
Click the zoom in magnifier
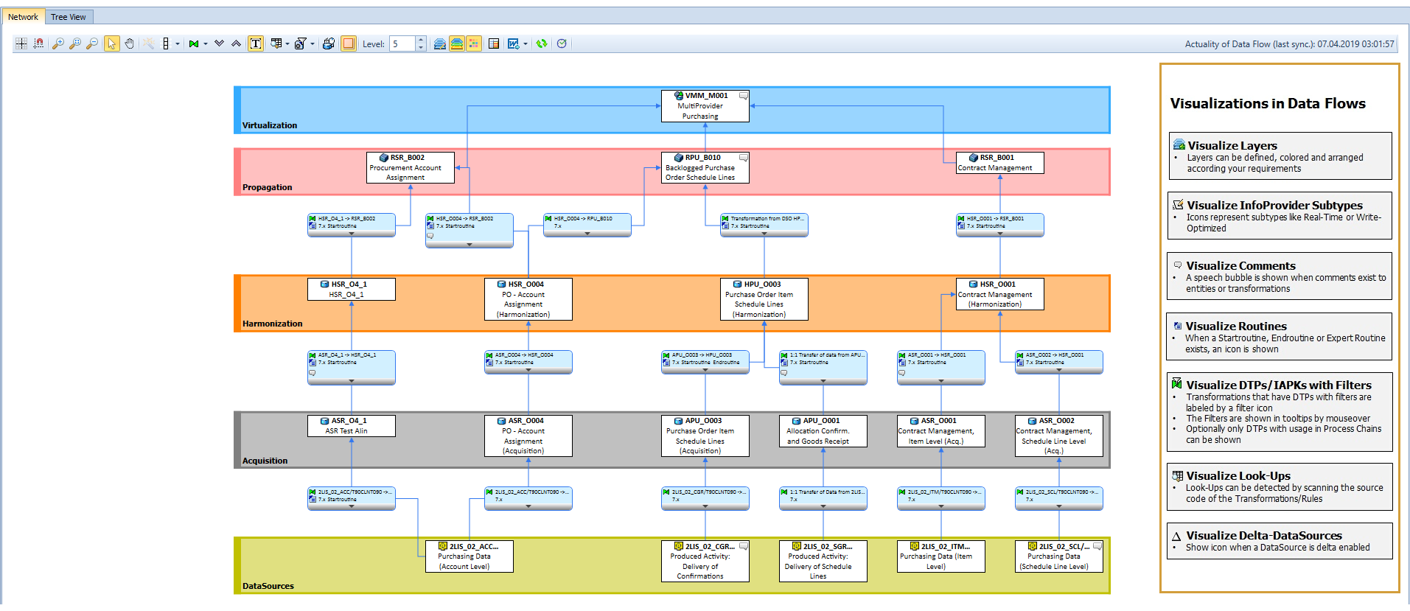coord(57,44)
